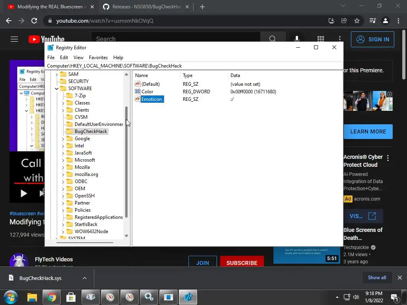The height and width of the screenshot is (305, 407).
Task: Expand the Google registry key
Action: click(x=63, y=139)
